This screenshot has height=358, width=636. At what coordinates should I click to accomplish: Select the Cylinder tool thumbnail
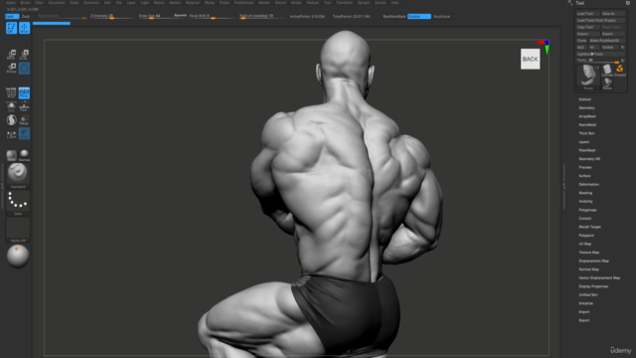(607, 70)
